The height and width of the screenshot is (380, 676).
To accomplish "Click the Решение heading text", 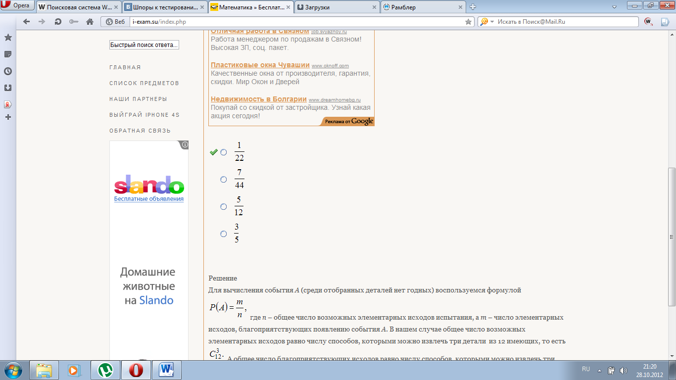I will point(223,278).
